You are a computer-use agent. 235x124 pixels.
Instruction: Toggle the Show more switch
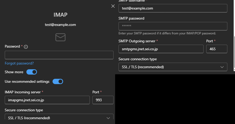pyautogui.click(x=31, y=72)
